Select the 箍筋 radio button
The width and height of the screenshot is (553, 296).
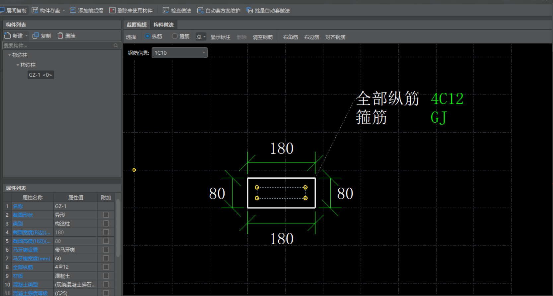click(175, 36)
